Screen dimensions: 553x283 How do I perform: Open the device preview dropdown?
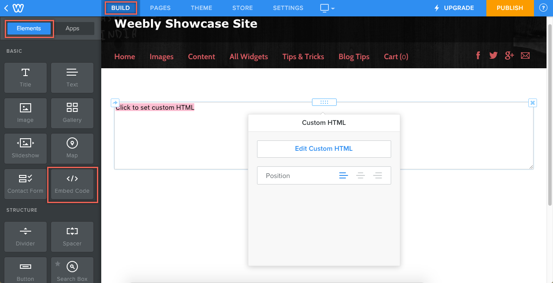327,8
